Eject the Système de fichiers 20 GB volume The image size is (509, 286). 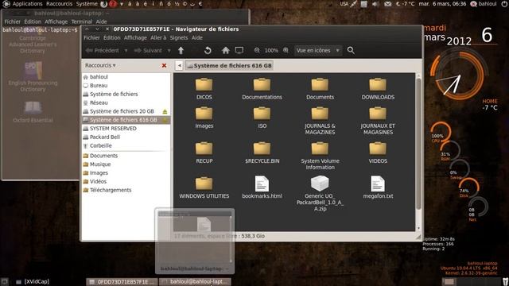click(x=165, y=111)
